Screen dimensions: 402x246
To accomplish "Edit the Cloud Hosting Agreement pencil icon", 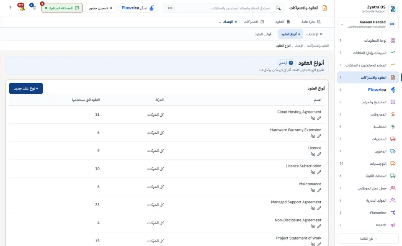I will (319, 118).
